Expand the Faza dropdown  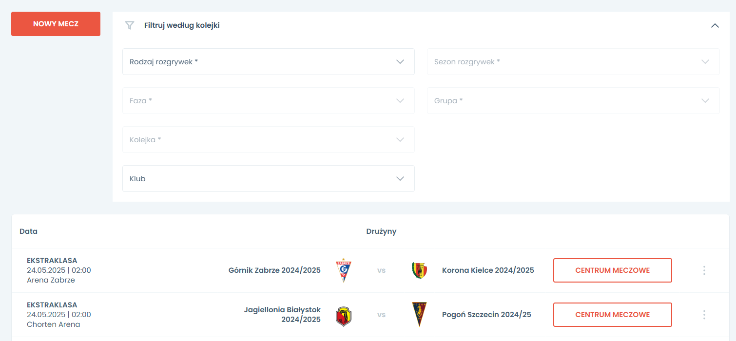[268, 101]
